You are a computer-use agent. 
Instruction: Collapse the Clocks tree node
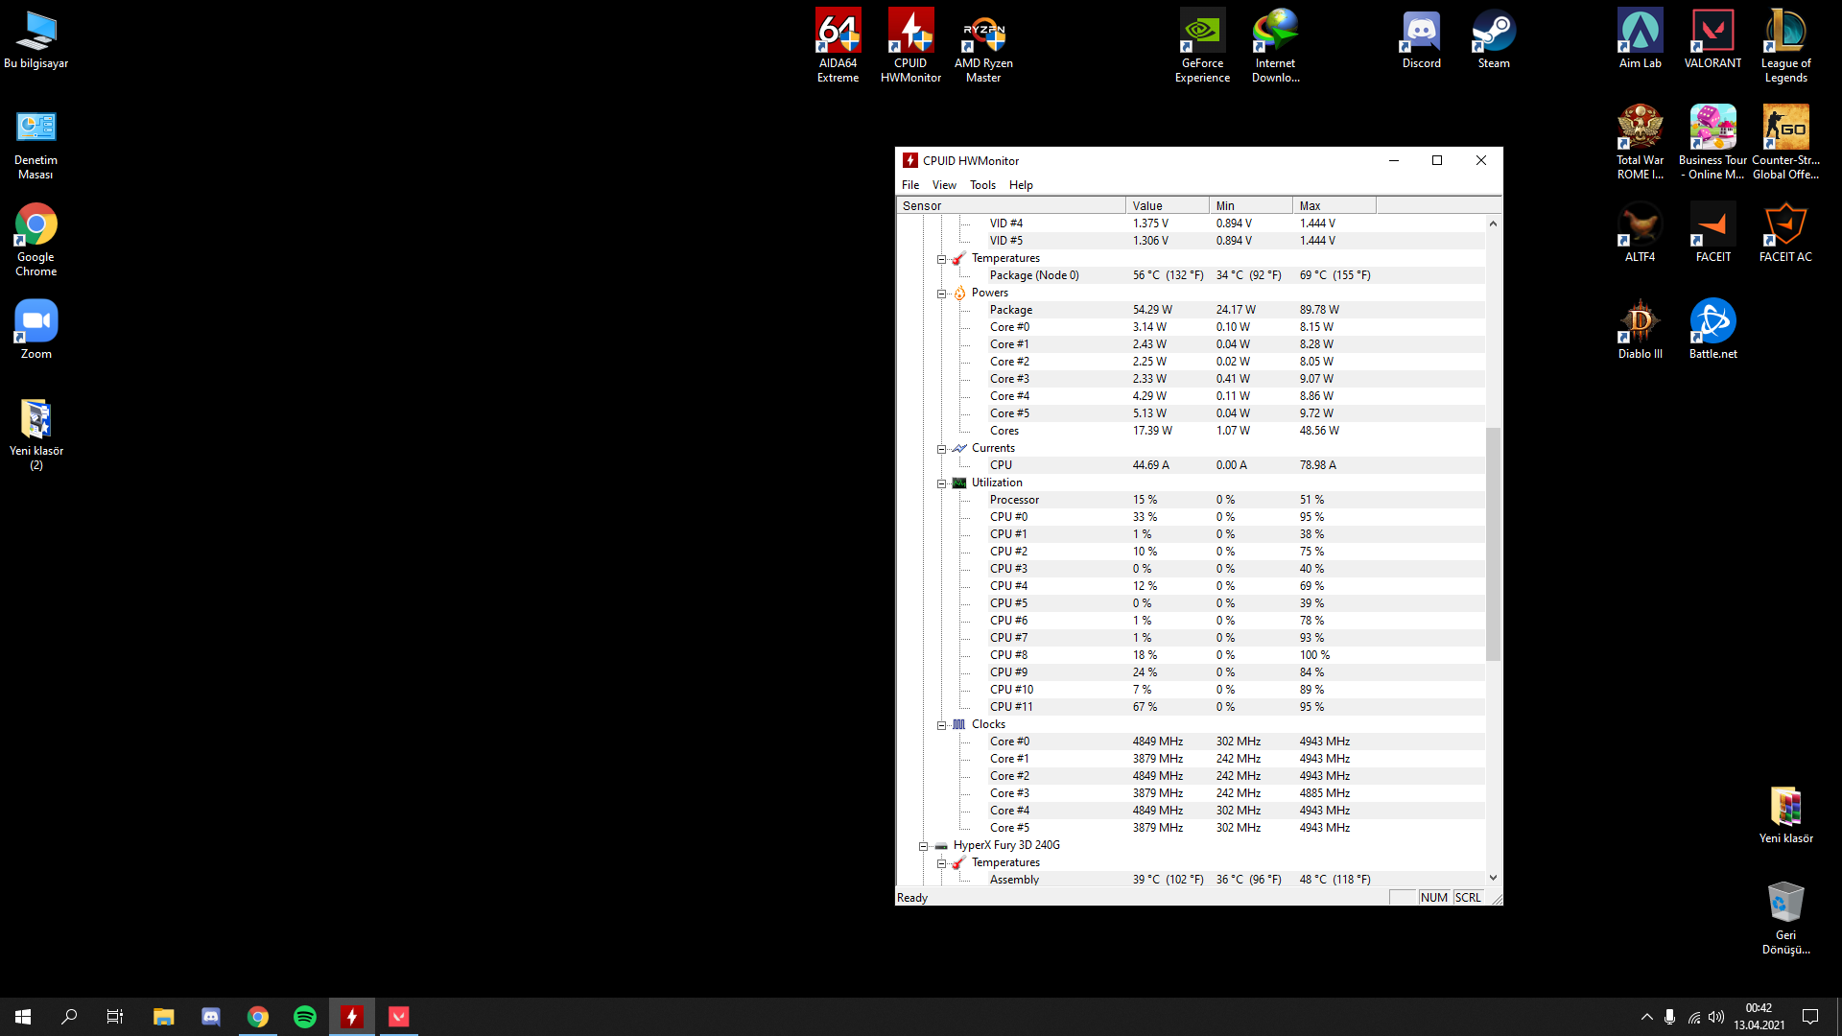coord(941,725)
